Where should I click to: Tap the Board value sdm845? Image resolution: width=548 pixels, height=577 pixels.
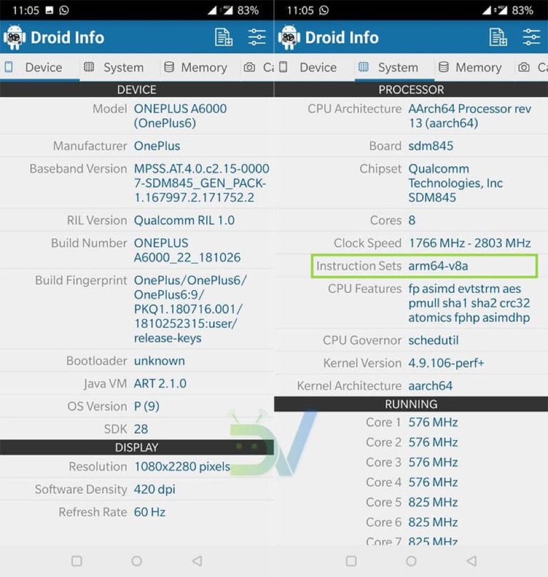pyautogui.click(x=431, y=146)
